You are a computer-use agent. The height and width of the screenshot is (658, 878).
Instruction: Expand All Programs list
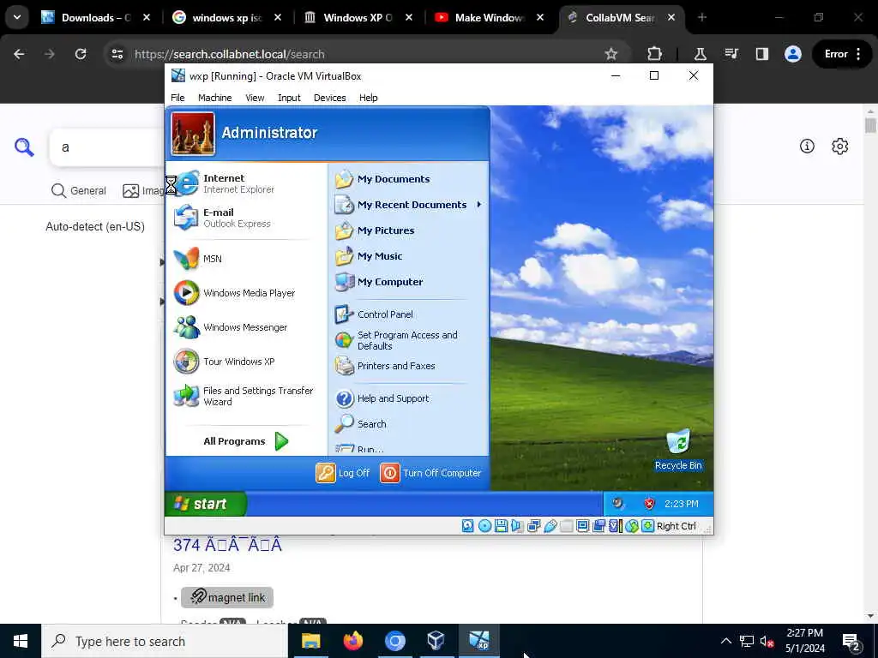click(x=245, y=441)
